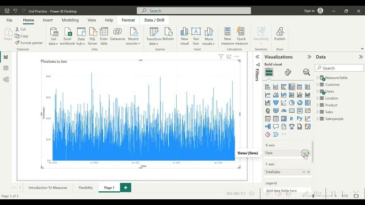365x205 pixels.
Task: Collapse the Visualizations pane
Action: pos(309,57)
